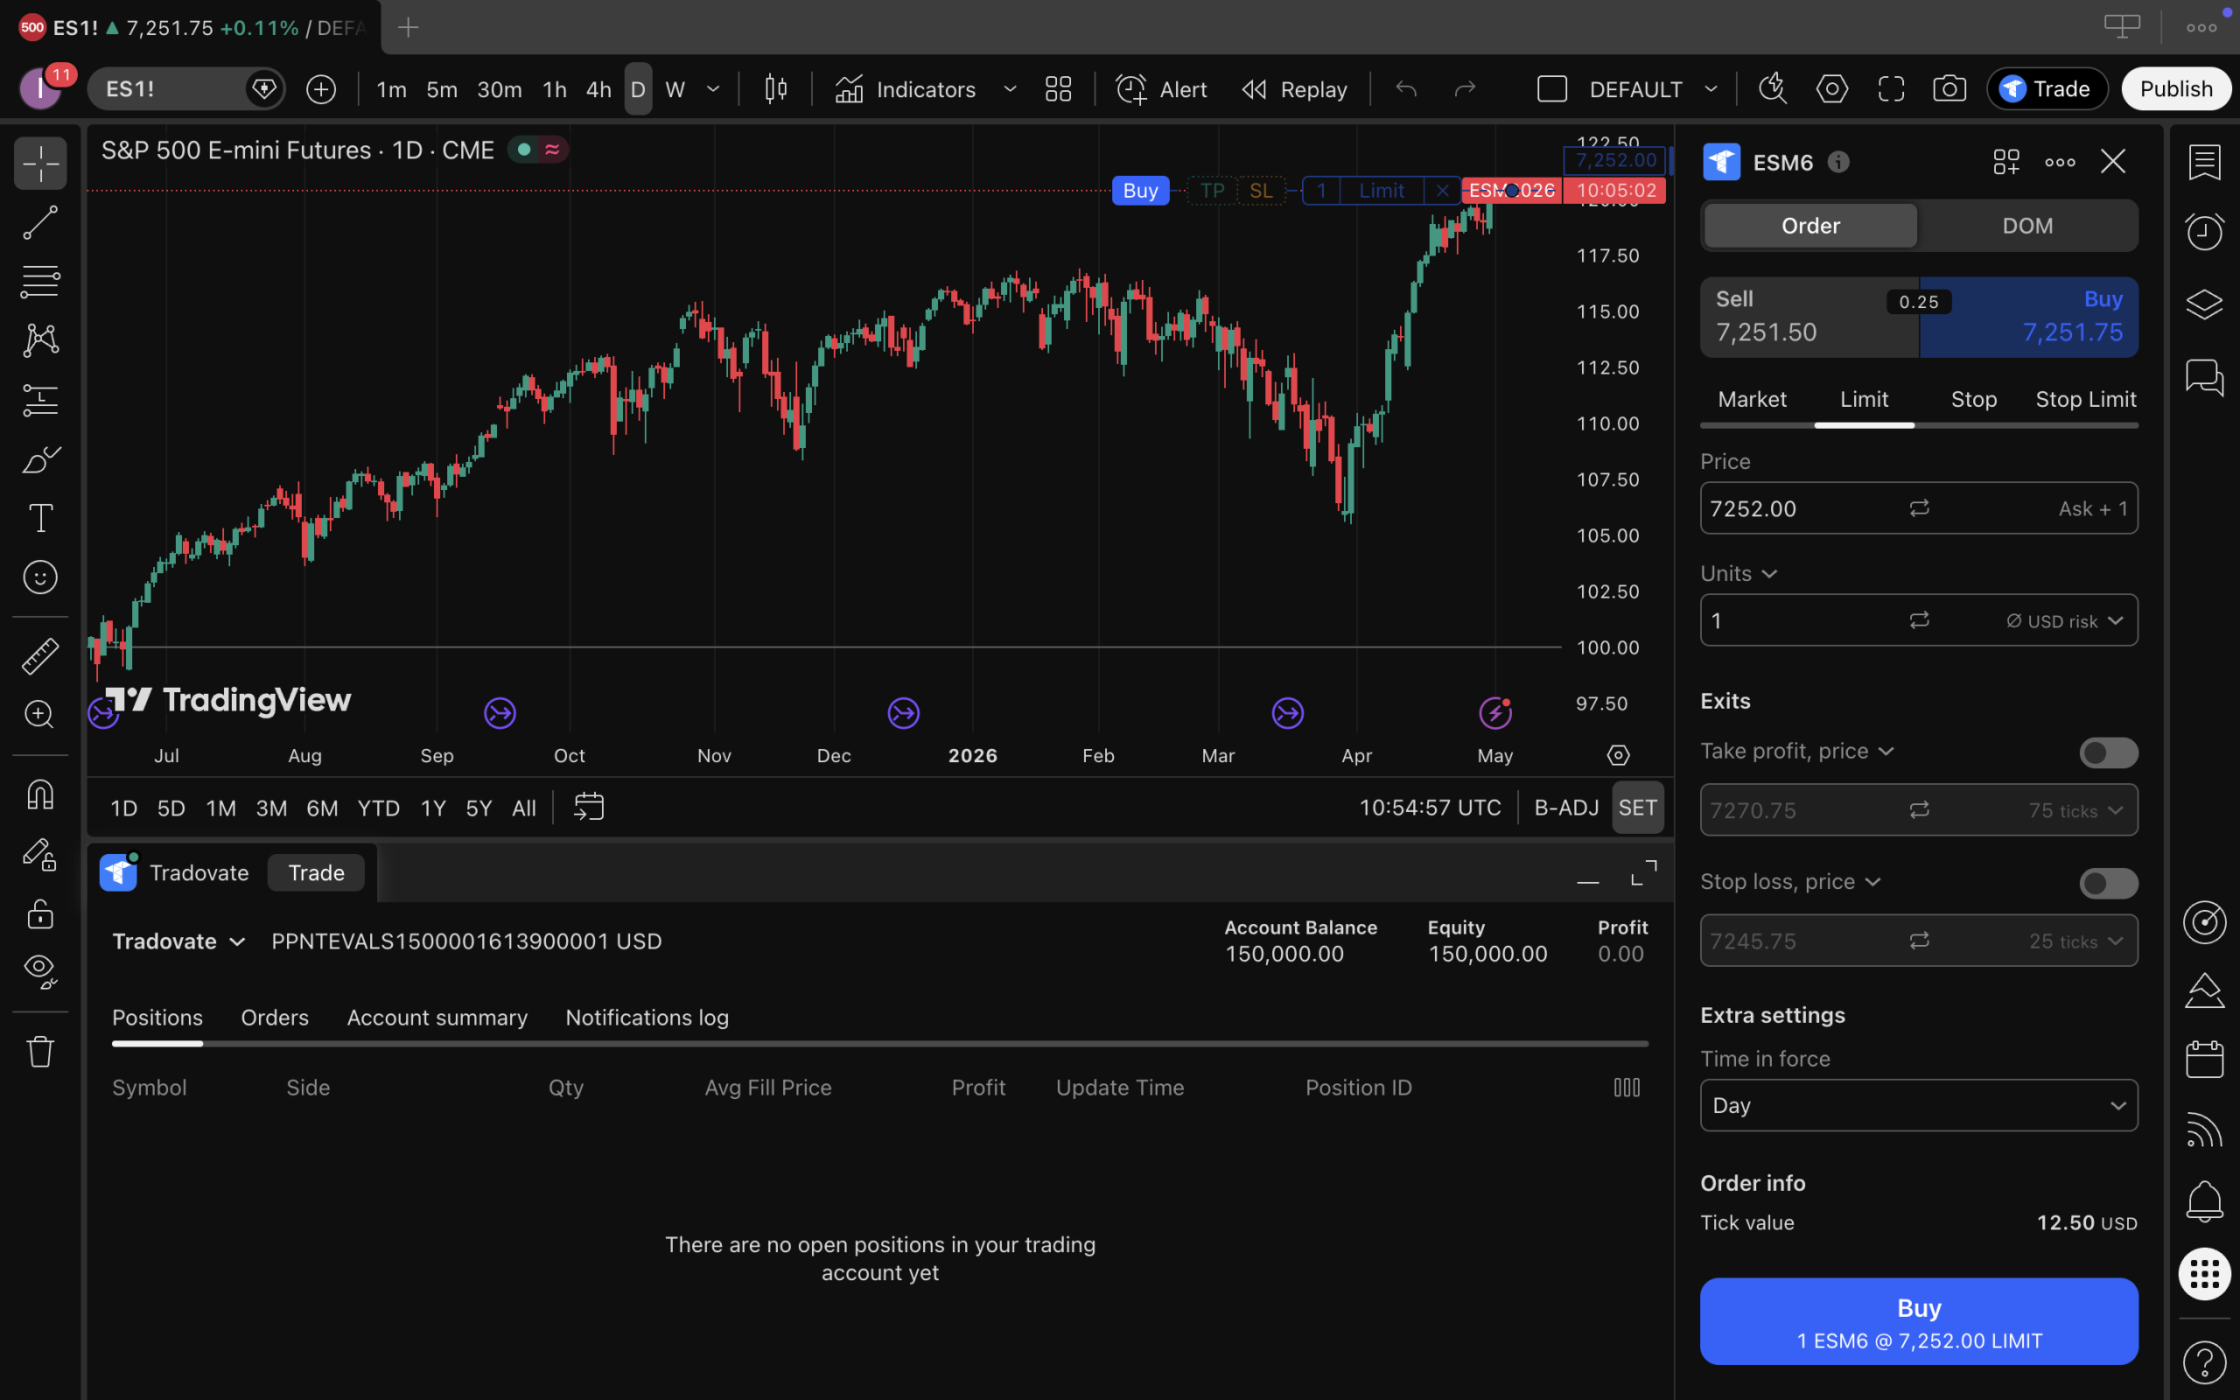Expand the Units type dropdown
This screenshot has width=2240, height=1400.
click(x=1739, y=574)
